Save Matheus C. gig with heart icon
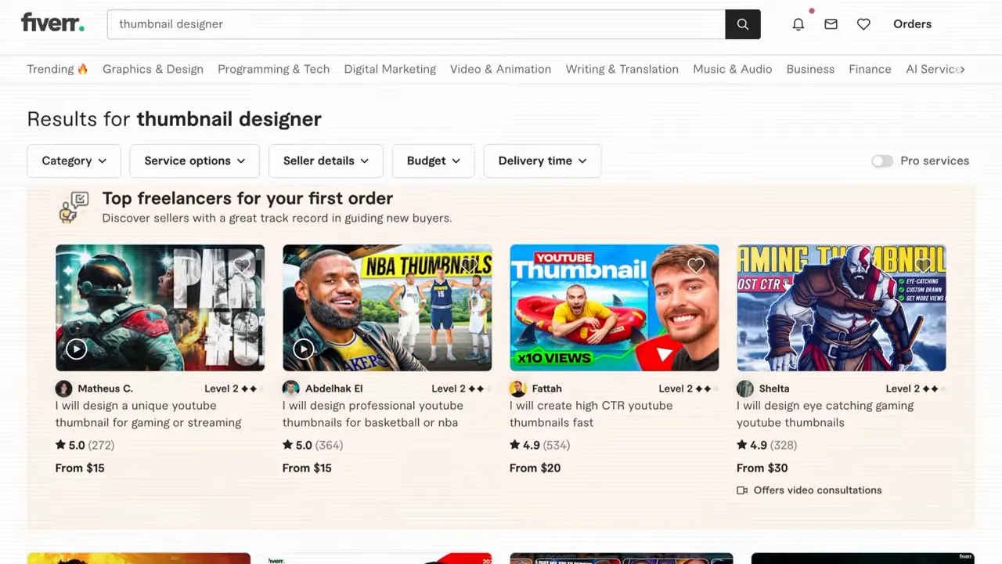 tap(242, 266)
